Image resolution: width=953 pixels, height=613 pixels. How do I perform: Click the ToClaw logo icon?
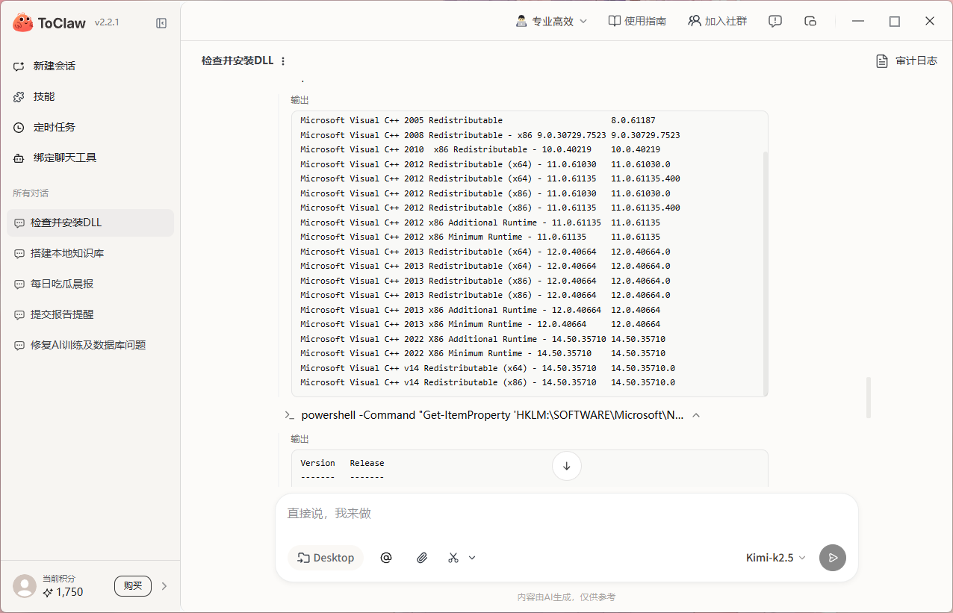coord(23,22)
